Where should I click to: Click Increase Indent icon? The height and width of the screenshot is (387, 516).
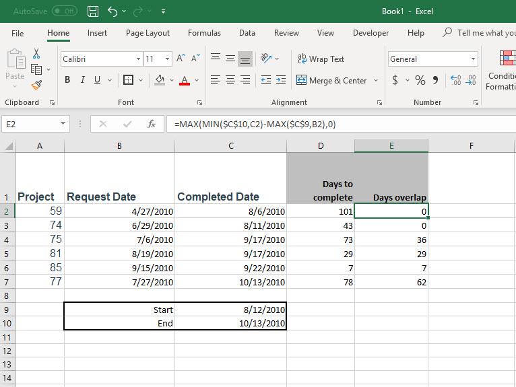click(281, 80)
